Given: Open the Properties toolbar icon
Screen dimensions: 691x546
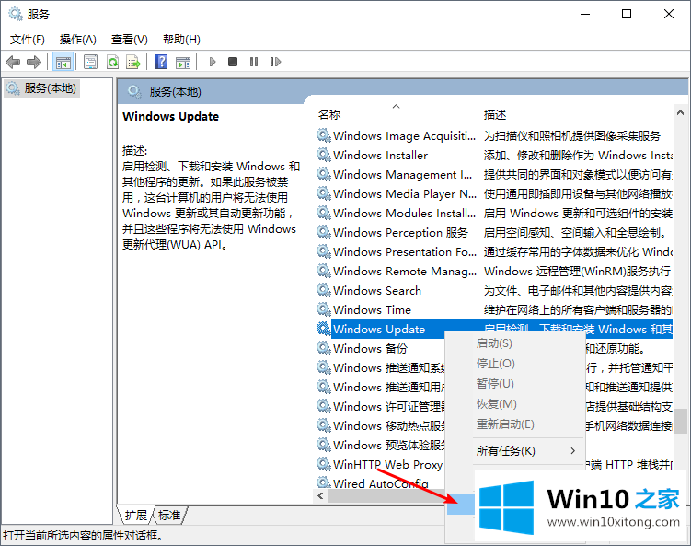Looking at the screenshot, I should point(90,62).
